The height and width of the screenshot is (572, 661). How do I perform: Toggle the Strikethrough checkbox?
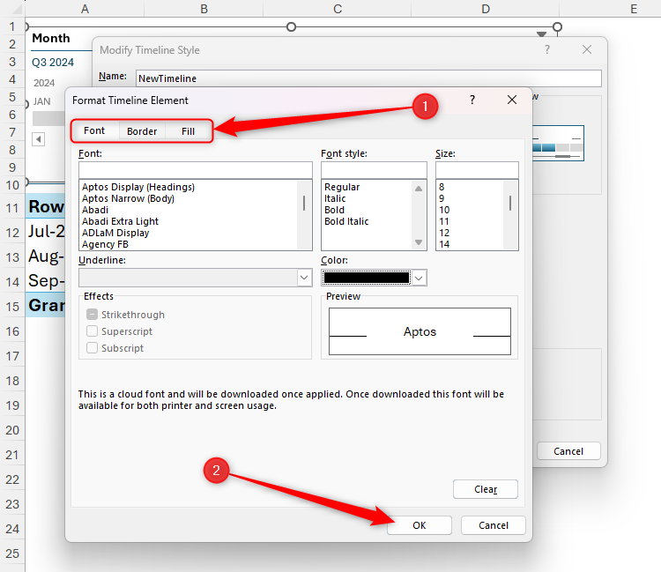click(92, 315)
